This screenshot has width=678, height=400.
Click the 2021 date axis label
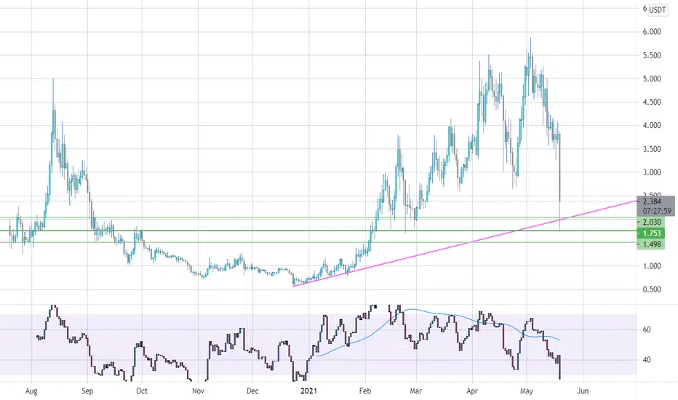(x=308, y=391)
